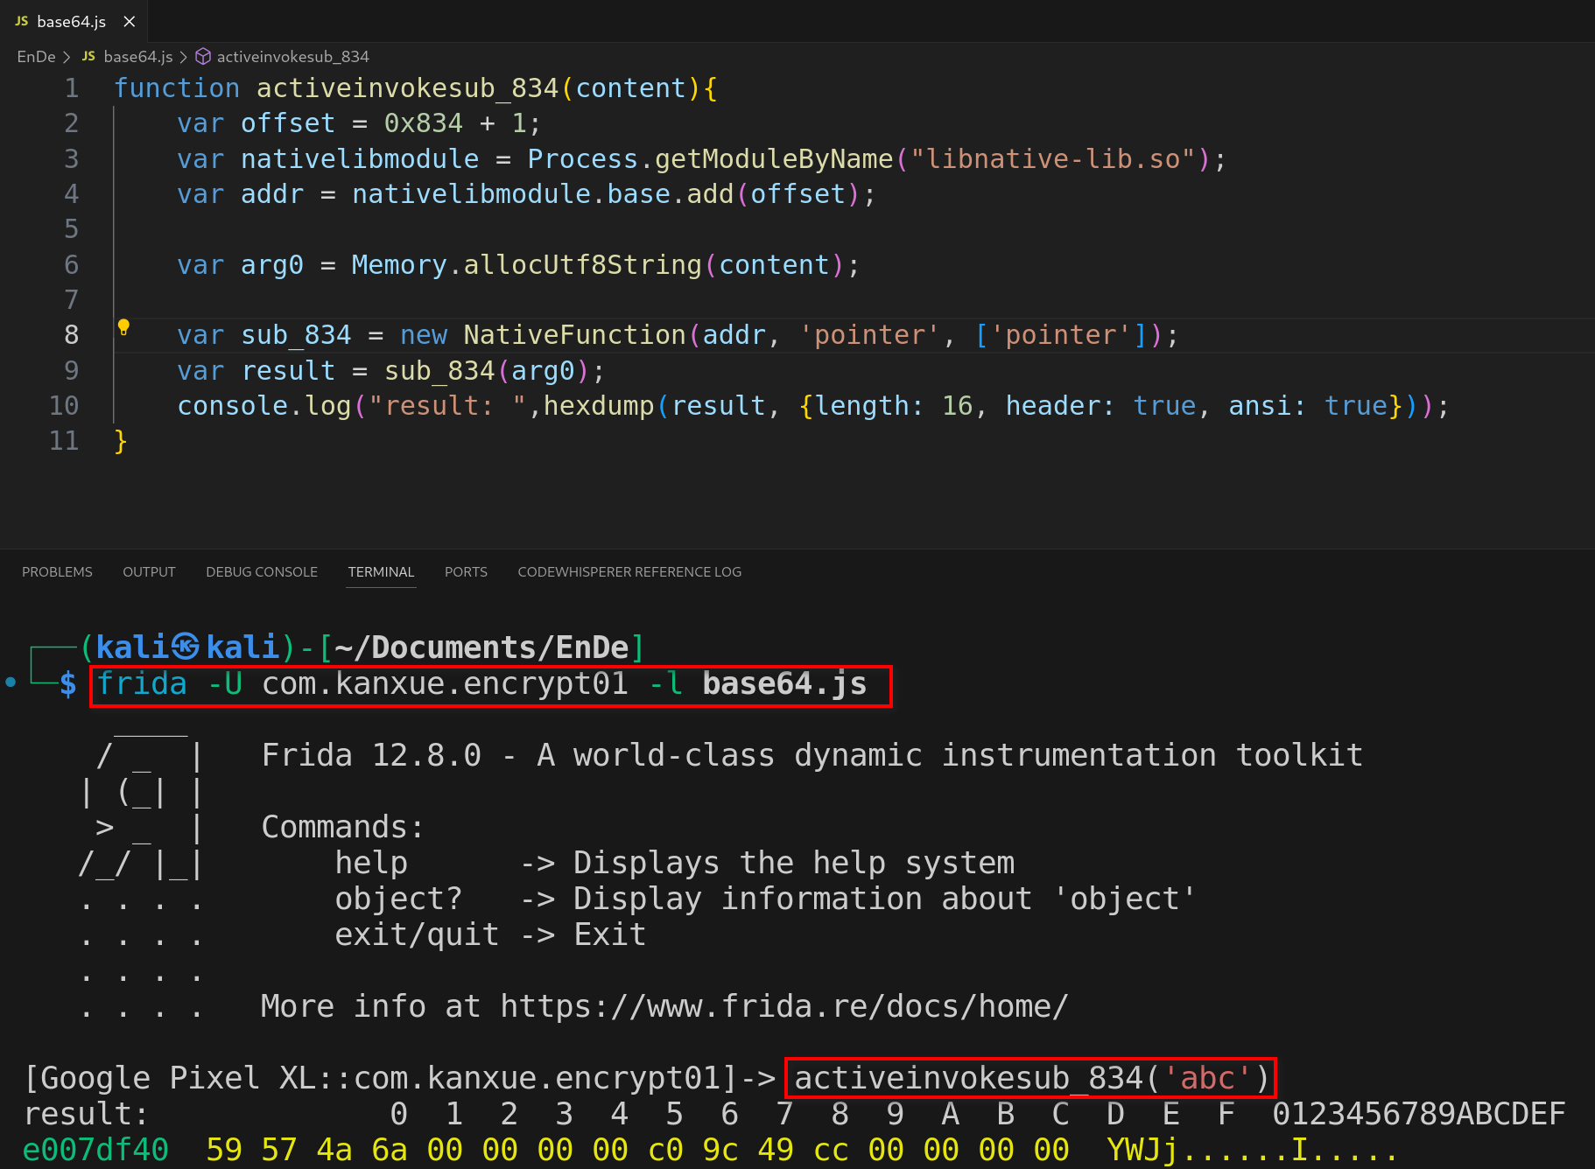Click the help command entry in the terminal

[371, 863]
